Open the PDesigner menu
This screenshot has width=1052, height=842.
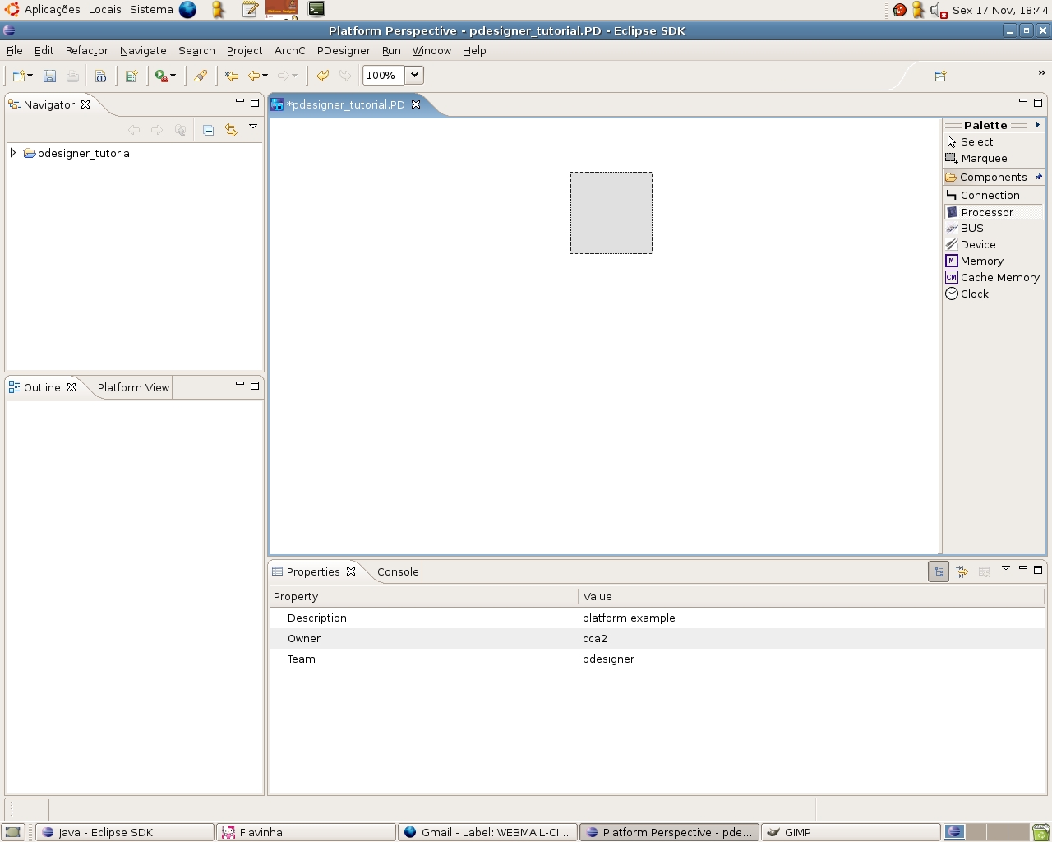click(344, 50)
